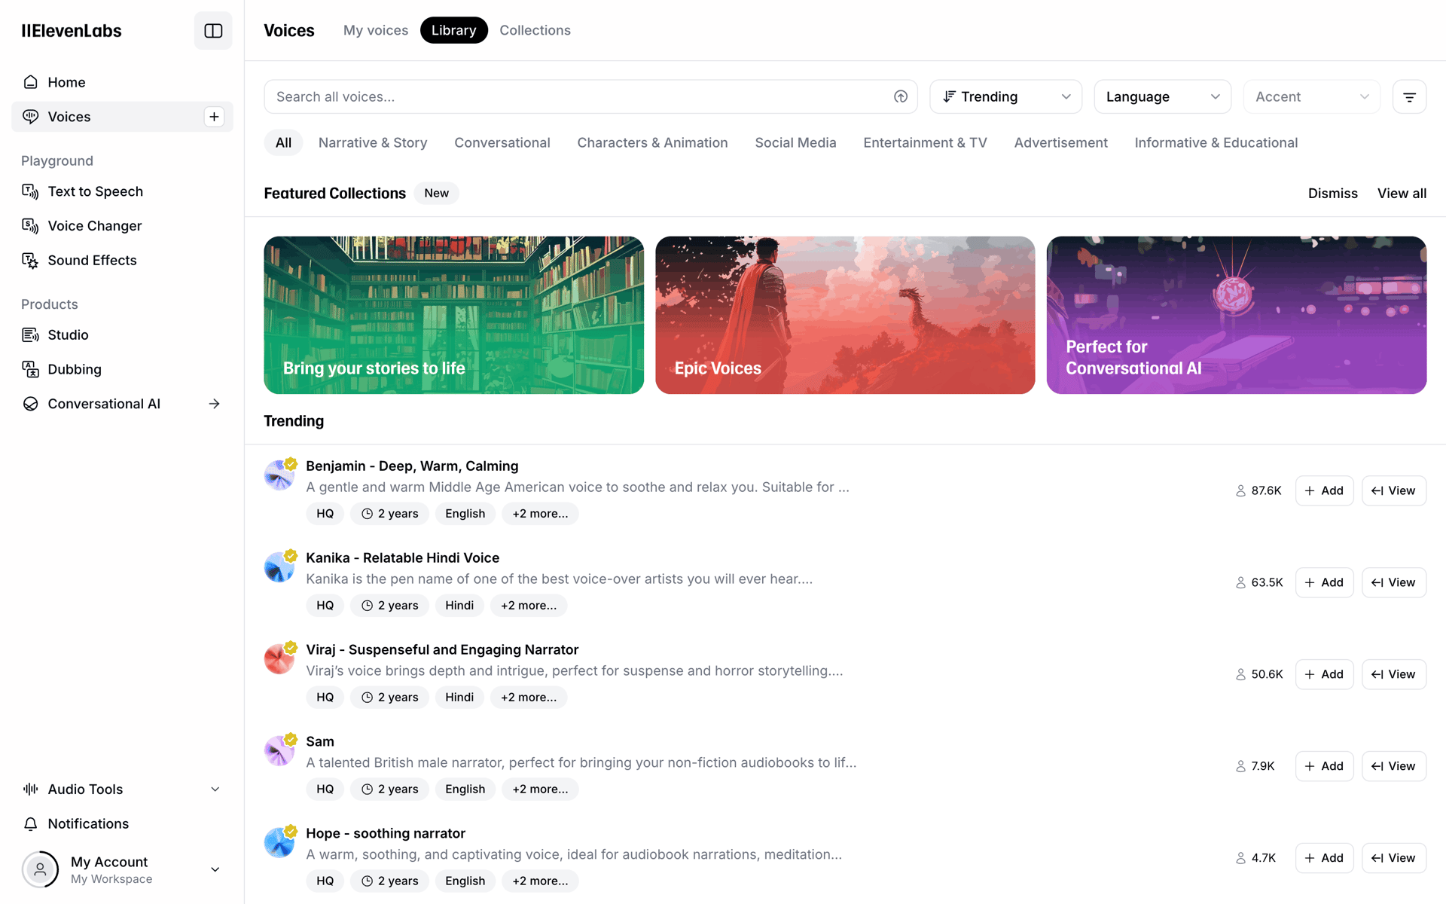1446x904 pixels.
Task: Click the HQ tag on Benjamin
Action: click(x=325, y=514)
